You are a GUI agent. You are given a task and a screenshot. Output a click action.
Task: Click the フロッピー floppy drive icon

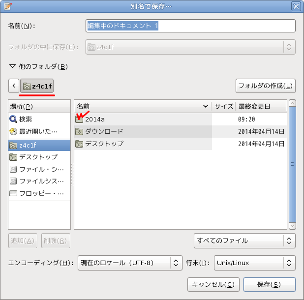pos(13,193)
